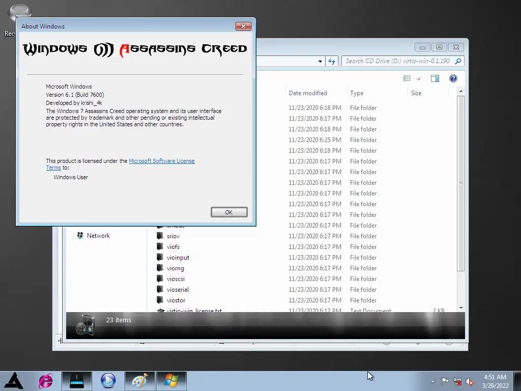Select the viorng folder
The image size is (521, 391).
pyautogui.click(x=175, y=268)
